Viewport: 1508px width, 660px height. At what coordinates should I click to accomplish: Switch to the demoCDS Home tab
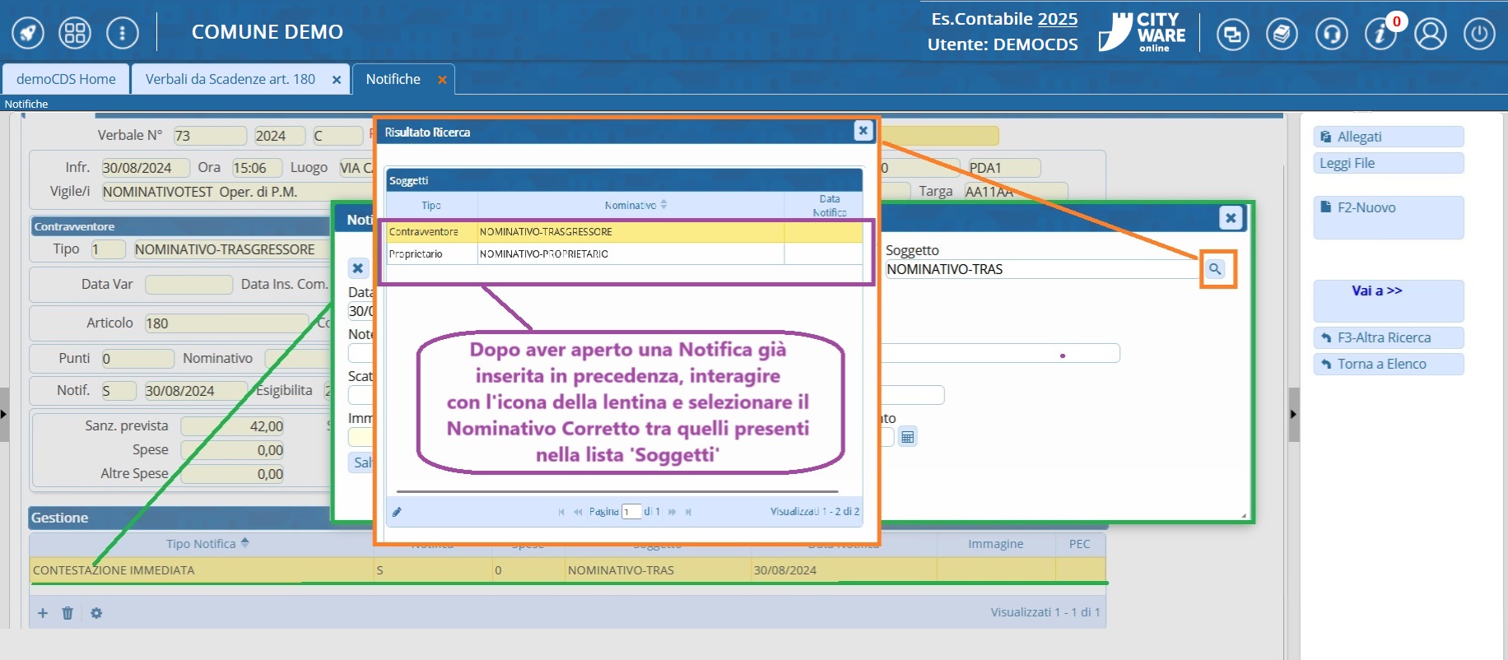[x=66, y=79]
